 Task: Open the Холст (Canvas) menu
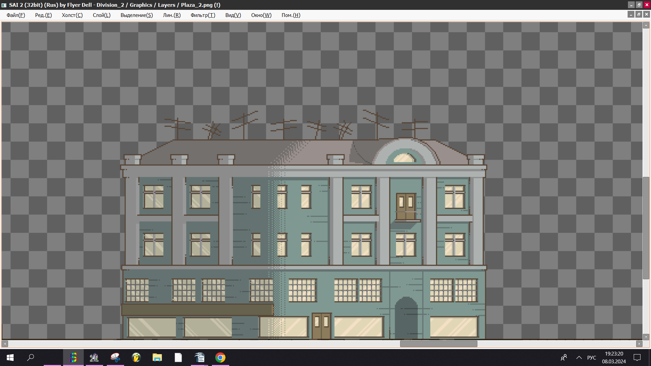tap(72, 15)
